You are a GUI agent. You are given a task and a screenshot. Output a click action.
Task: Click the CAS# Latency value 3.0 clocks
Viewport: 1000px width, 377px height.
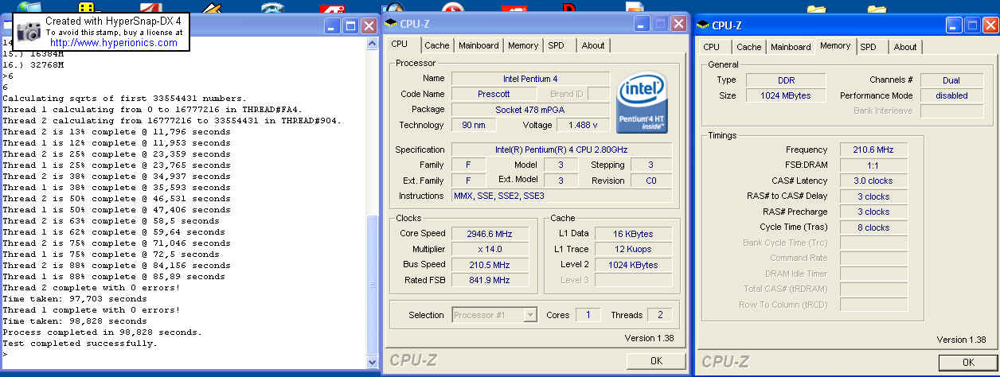pyautogui.click(x=873, y=181)
